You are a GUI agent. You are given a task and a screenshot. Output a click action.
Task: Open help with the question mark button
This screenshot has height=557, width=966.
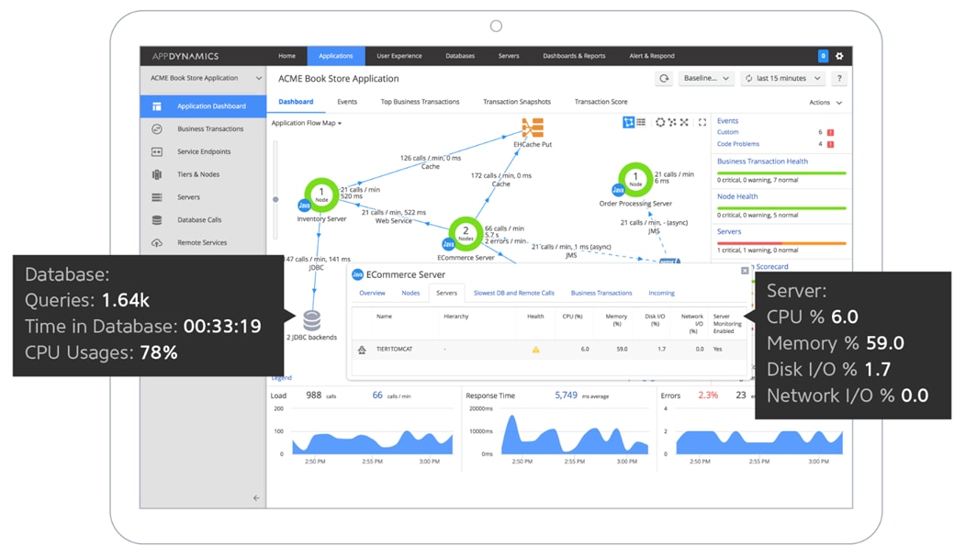point(839,78)
